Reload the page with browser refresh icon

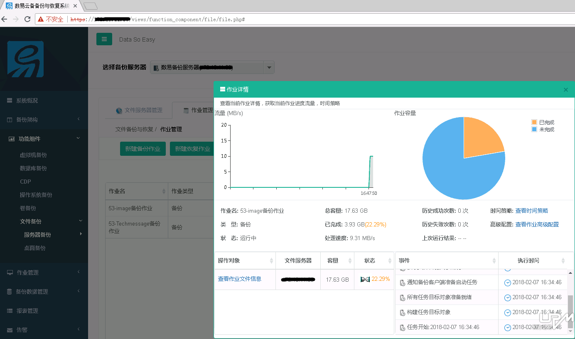(x=27, y=19)
